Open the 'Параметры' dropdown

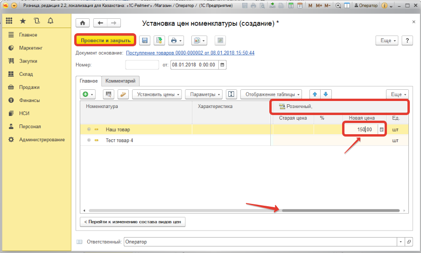coord(205,94)
